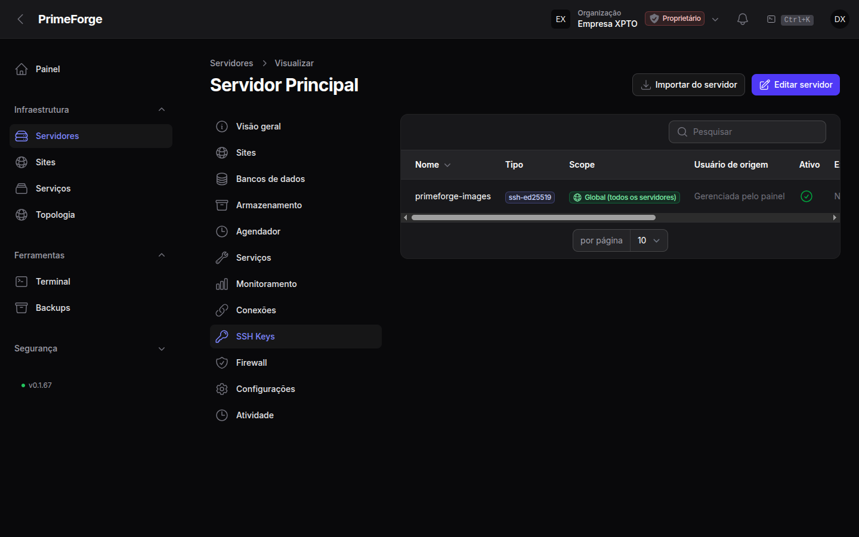Viewport: 859px width, 537px height.
Task: Click the Armazenamento box icon
Action: 222,205
